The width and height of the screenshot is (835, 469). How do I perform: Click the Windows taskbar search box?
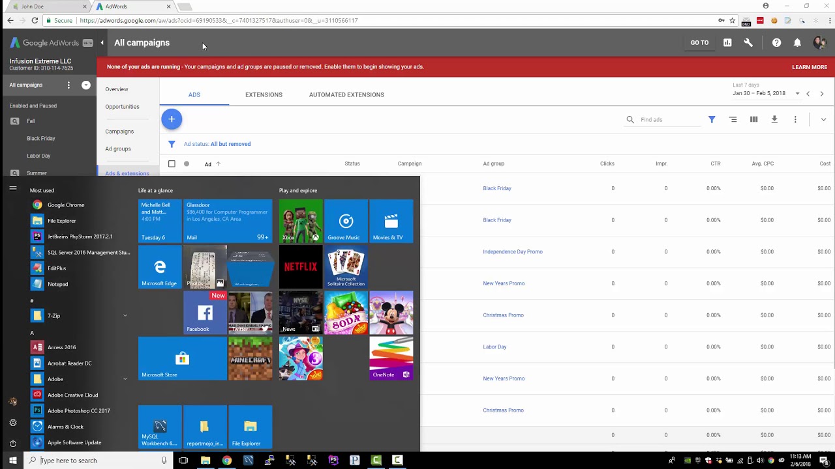[98, 461]
